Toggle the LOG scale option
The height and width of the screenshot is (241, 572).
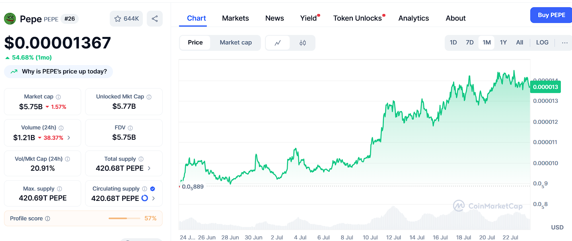click(x=542, y=42)
